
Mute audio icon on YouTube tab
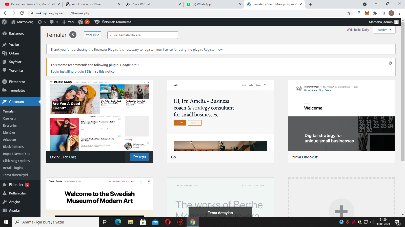coord(53,4)
